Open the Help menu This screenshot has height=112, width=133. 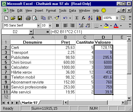[x=96, y=10]
